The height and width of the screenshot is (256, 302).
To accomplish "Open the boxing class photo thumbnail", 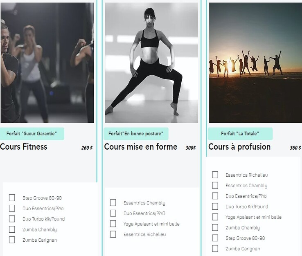I will point(47,63).
